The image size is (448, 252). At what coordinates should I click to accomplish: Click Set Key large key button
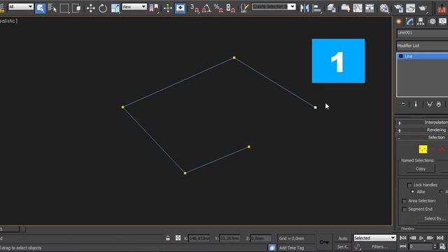[x=324, y=242]
